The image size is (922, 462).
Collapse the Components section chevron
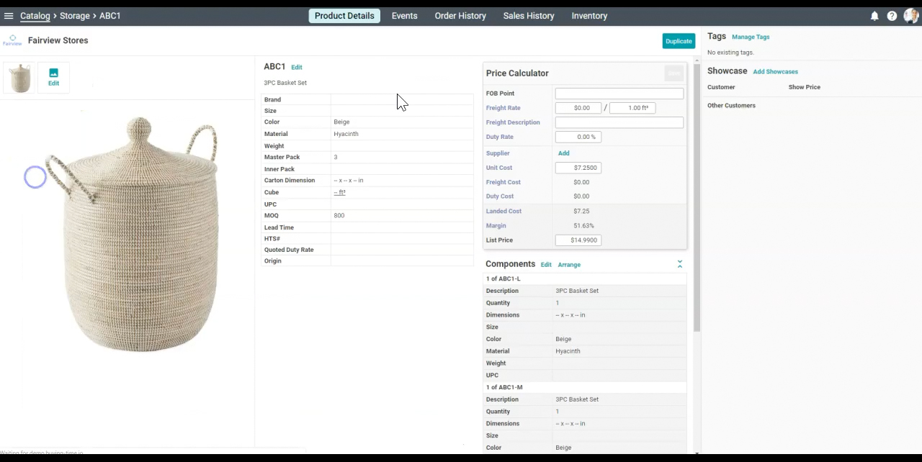679,265
